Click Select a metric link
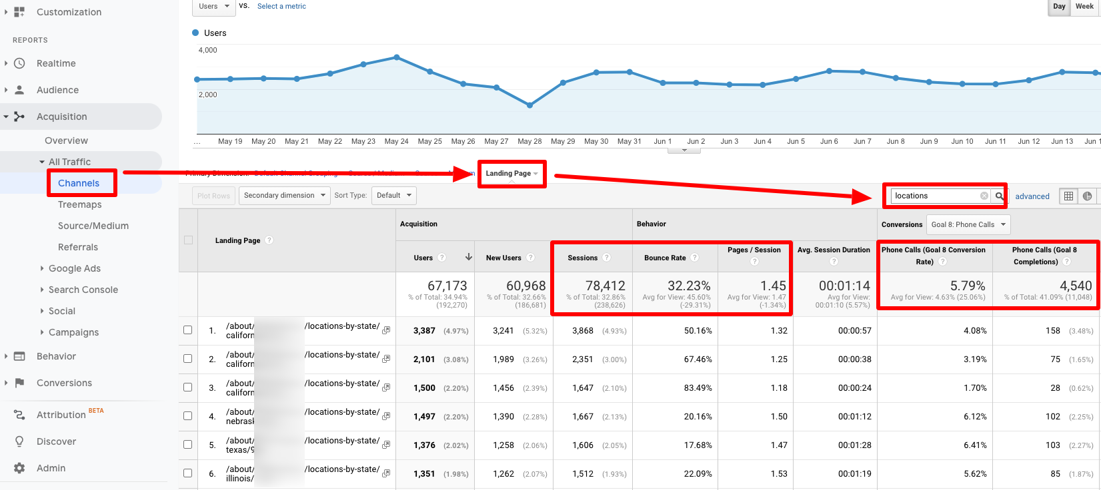This screenshot has height=490, width=1101. coord(281,6)
